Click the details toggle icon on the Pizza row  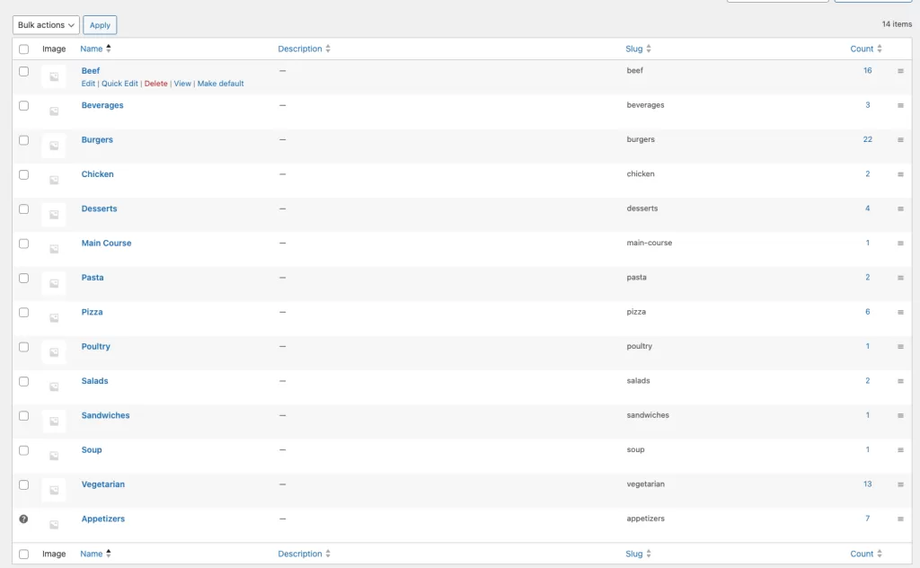coord(900,312)
